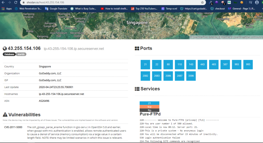Image resolution: width=263 pixels, height=143 pixels.
Task: Select port 110 tile
Action: (180, 65)
